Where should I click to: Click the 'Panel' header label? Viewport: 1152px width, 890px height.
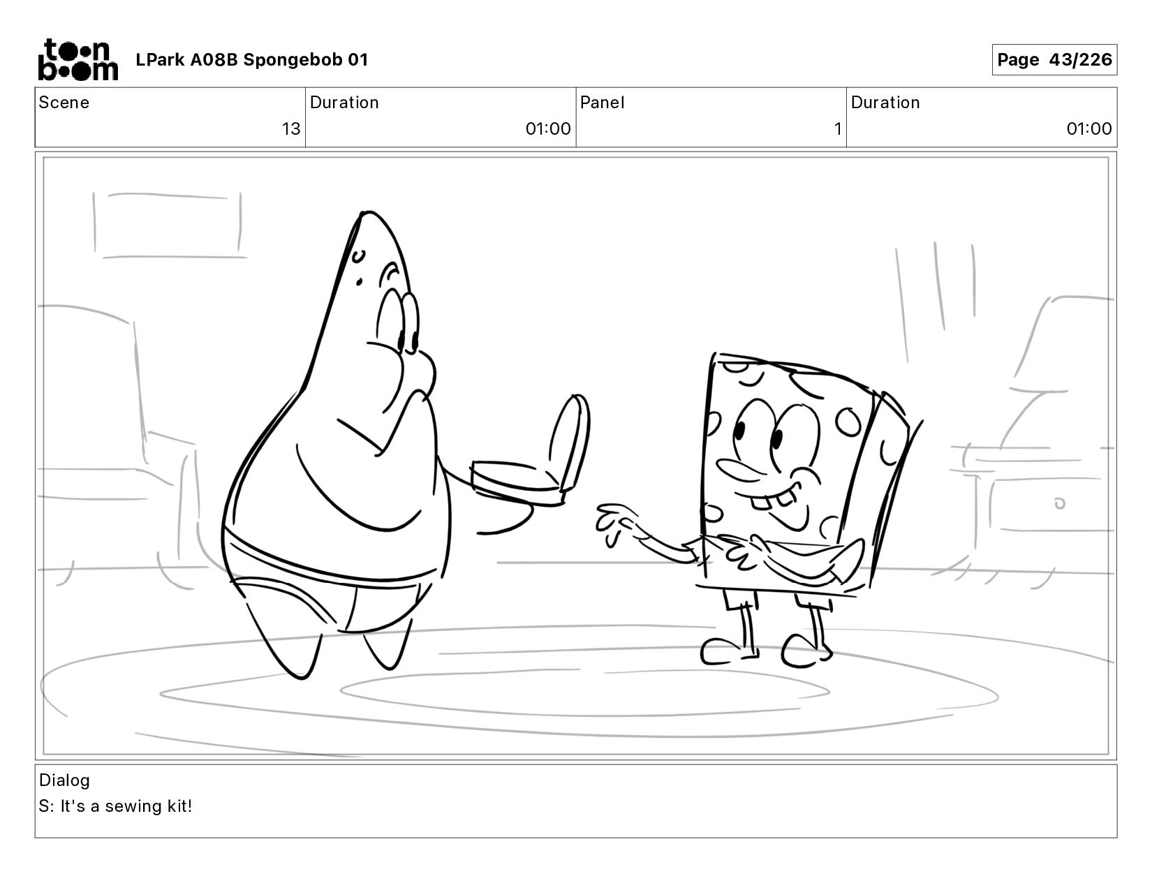[602, 103]
